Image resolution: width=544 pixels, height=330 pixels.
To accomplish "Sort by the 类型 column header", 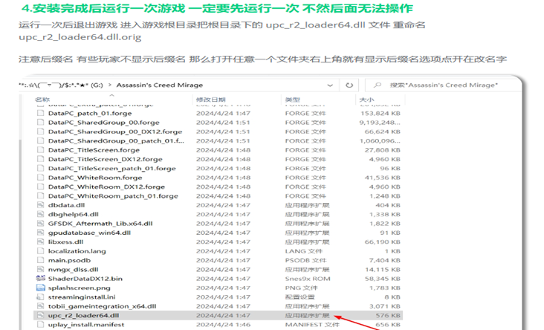I will click(293, 100).
